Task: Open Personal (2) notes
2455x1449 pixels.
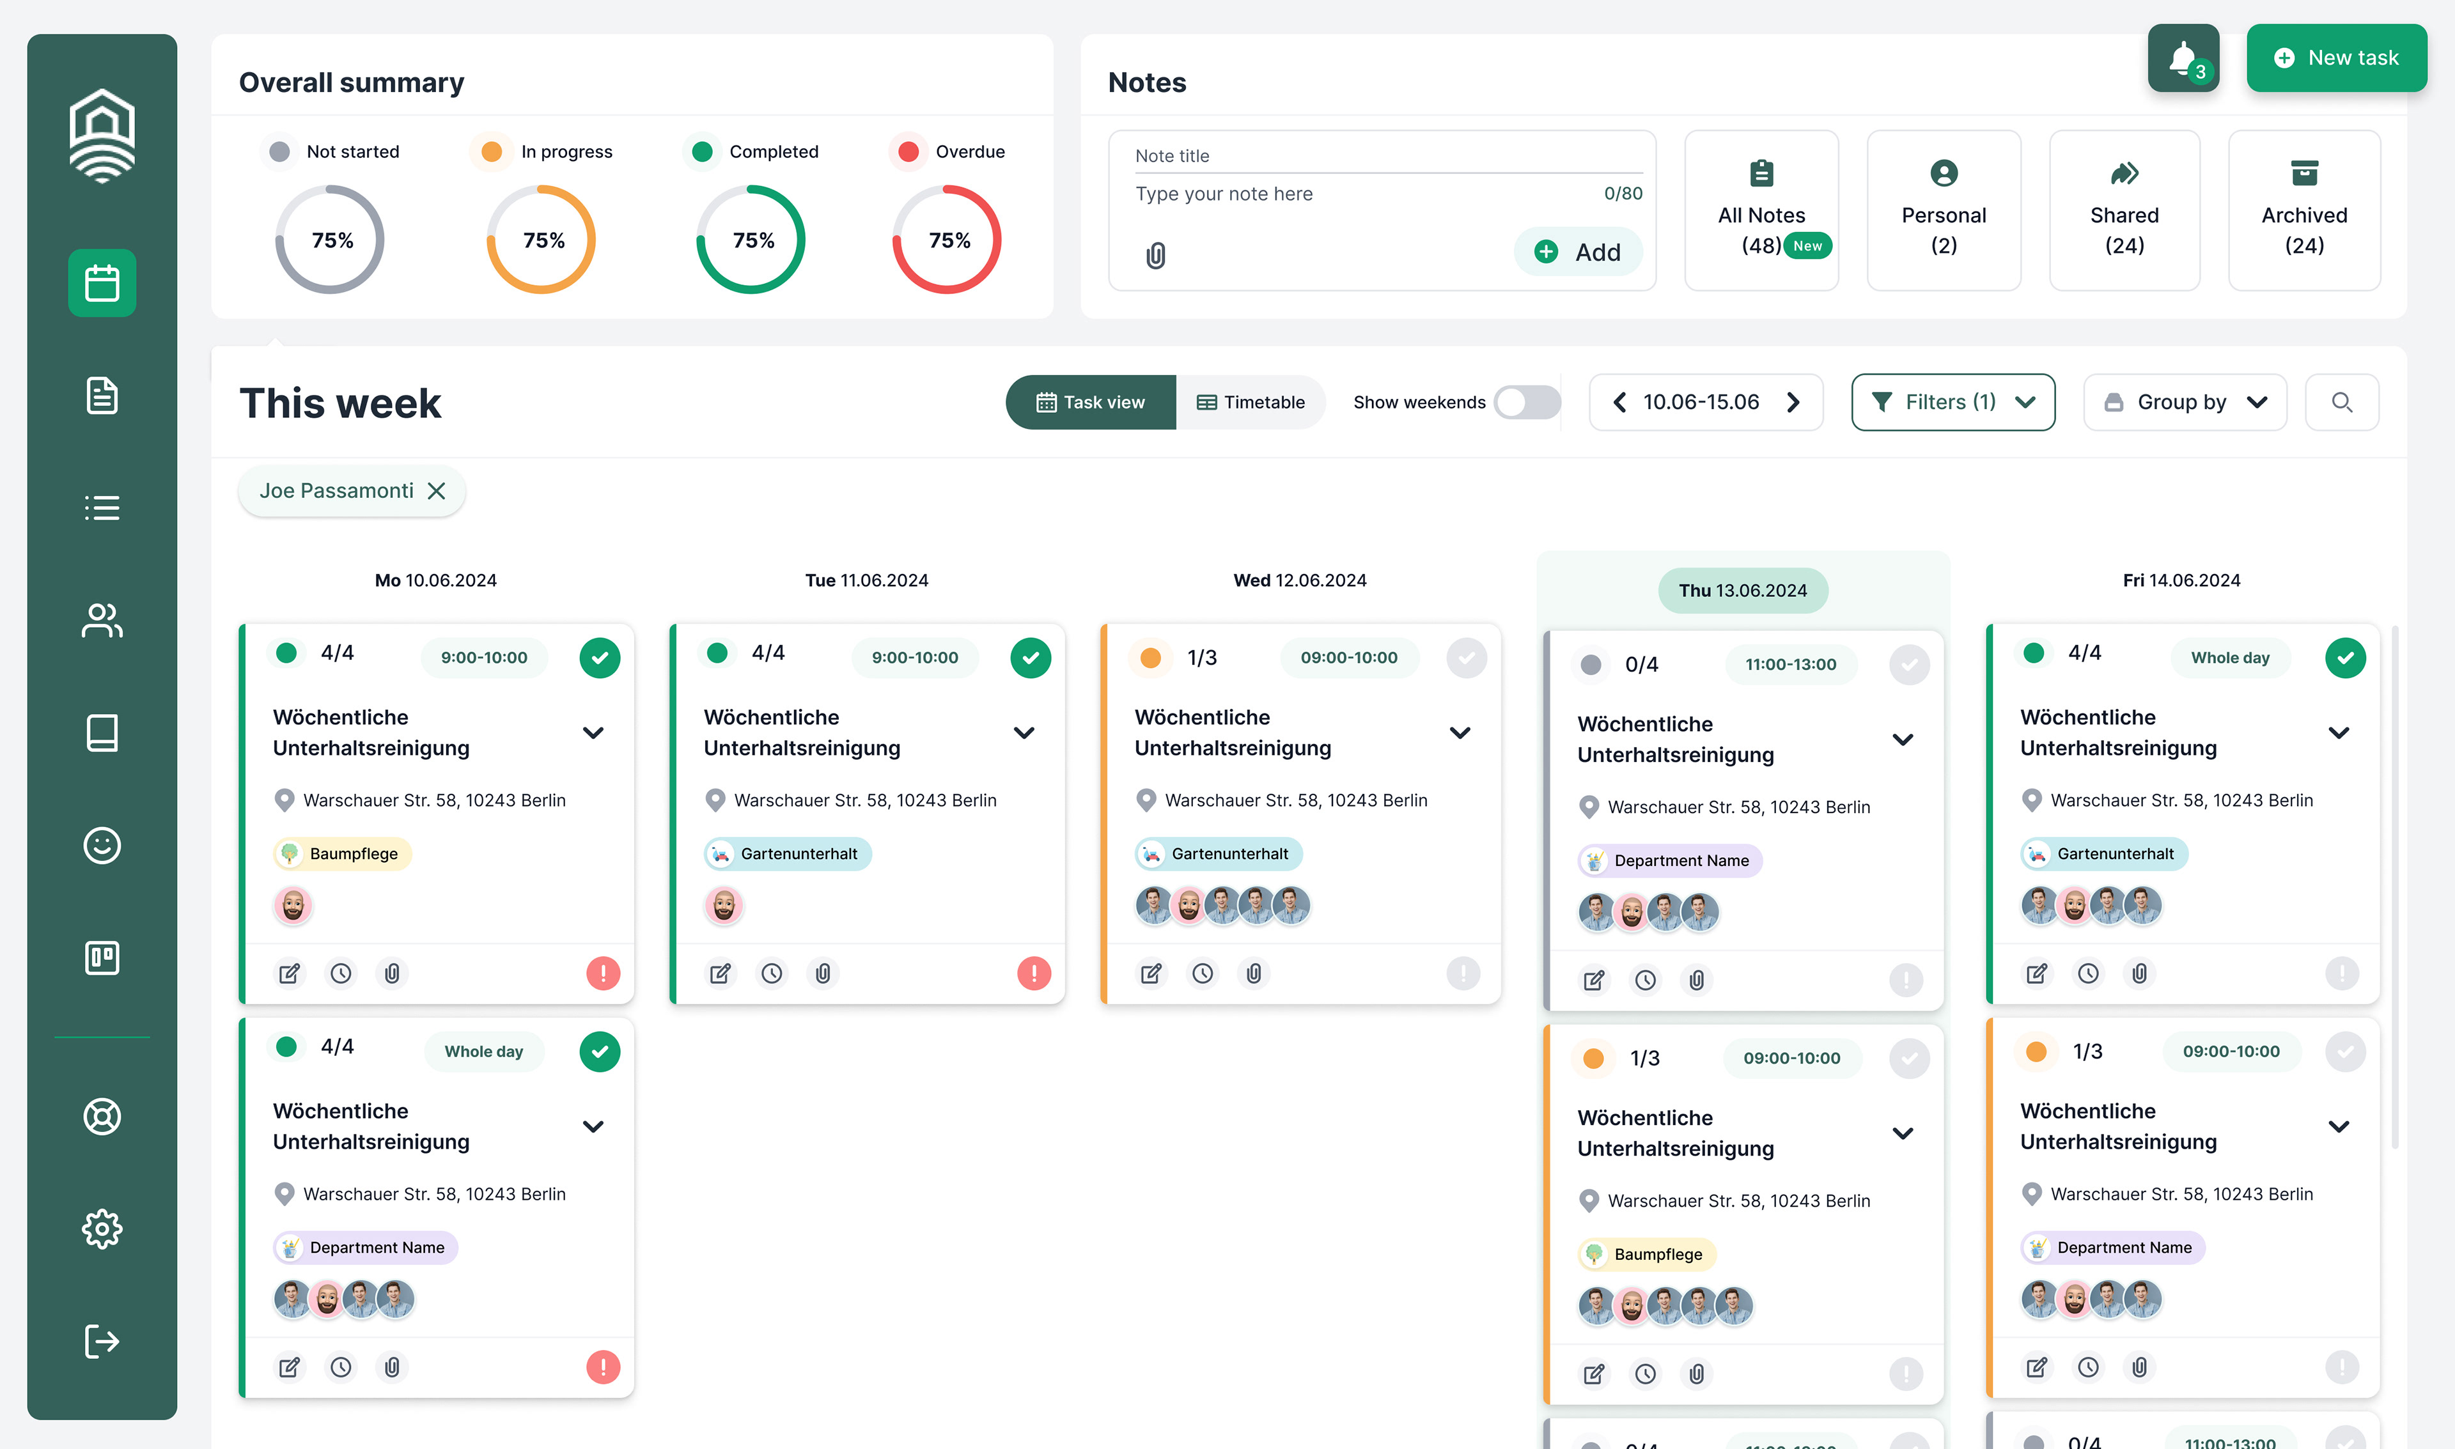Action: coord(1944,210)
